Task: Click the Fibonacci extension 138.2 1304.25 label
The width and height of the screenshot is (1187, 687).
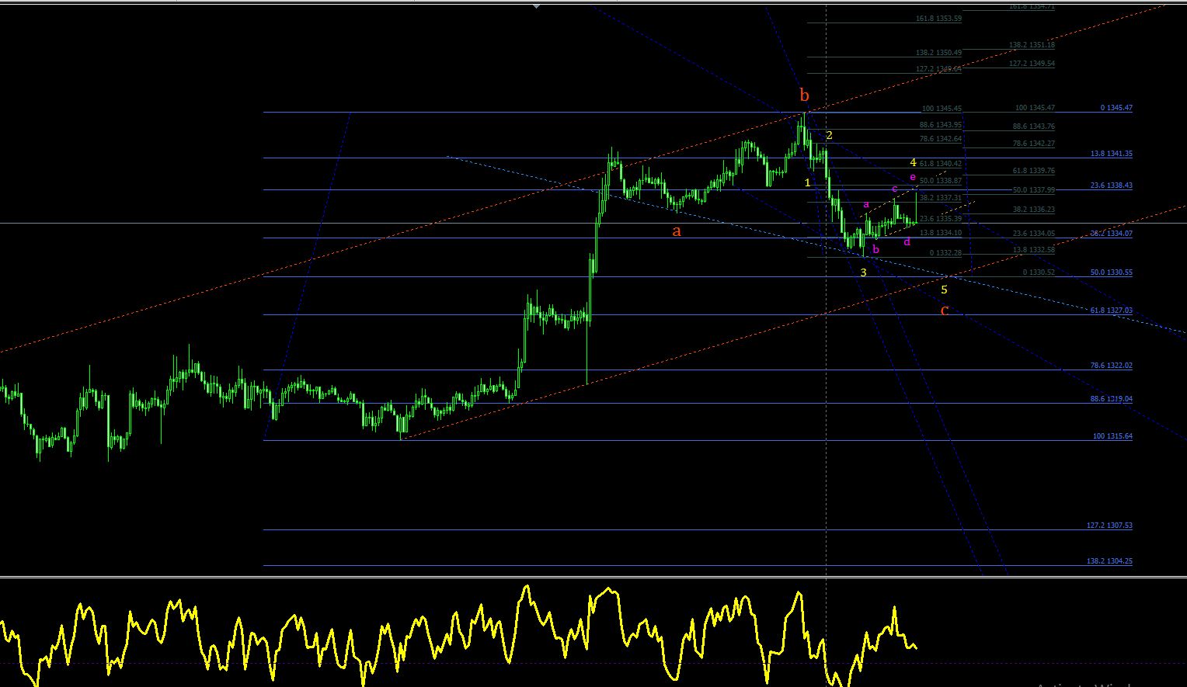Action: 1109,561
